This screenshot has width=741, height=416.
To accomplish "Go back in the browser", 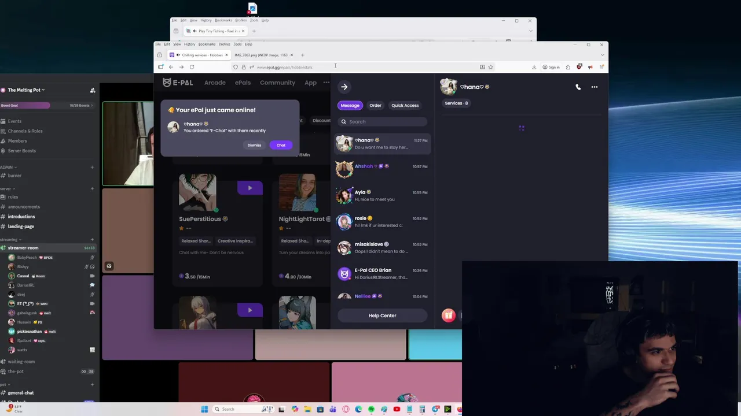I will click(x=171, y=67).
